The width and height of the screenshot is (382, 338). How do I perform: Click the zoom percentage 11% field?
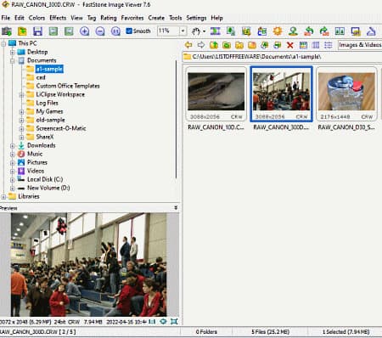168,31
